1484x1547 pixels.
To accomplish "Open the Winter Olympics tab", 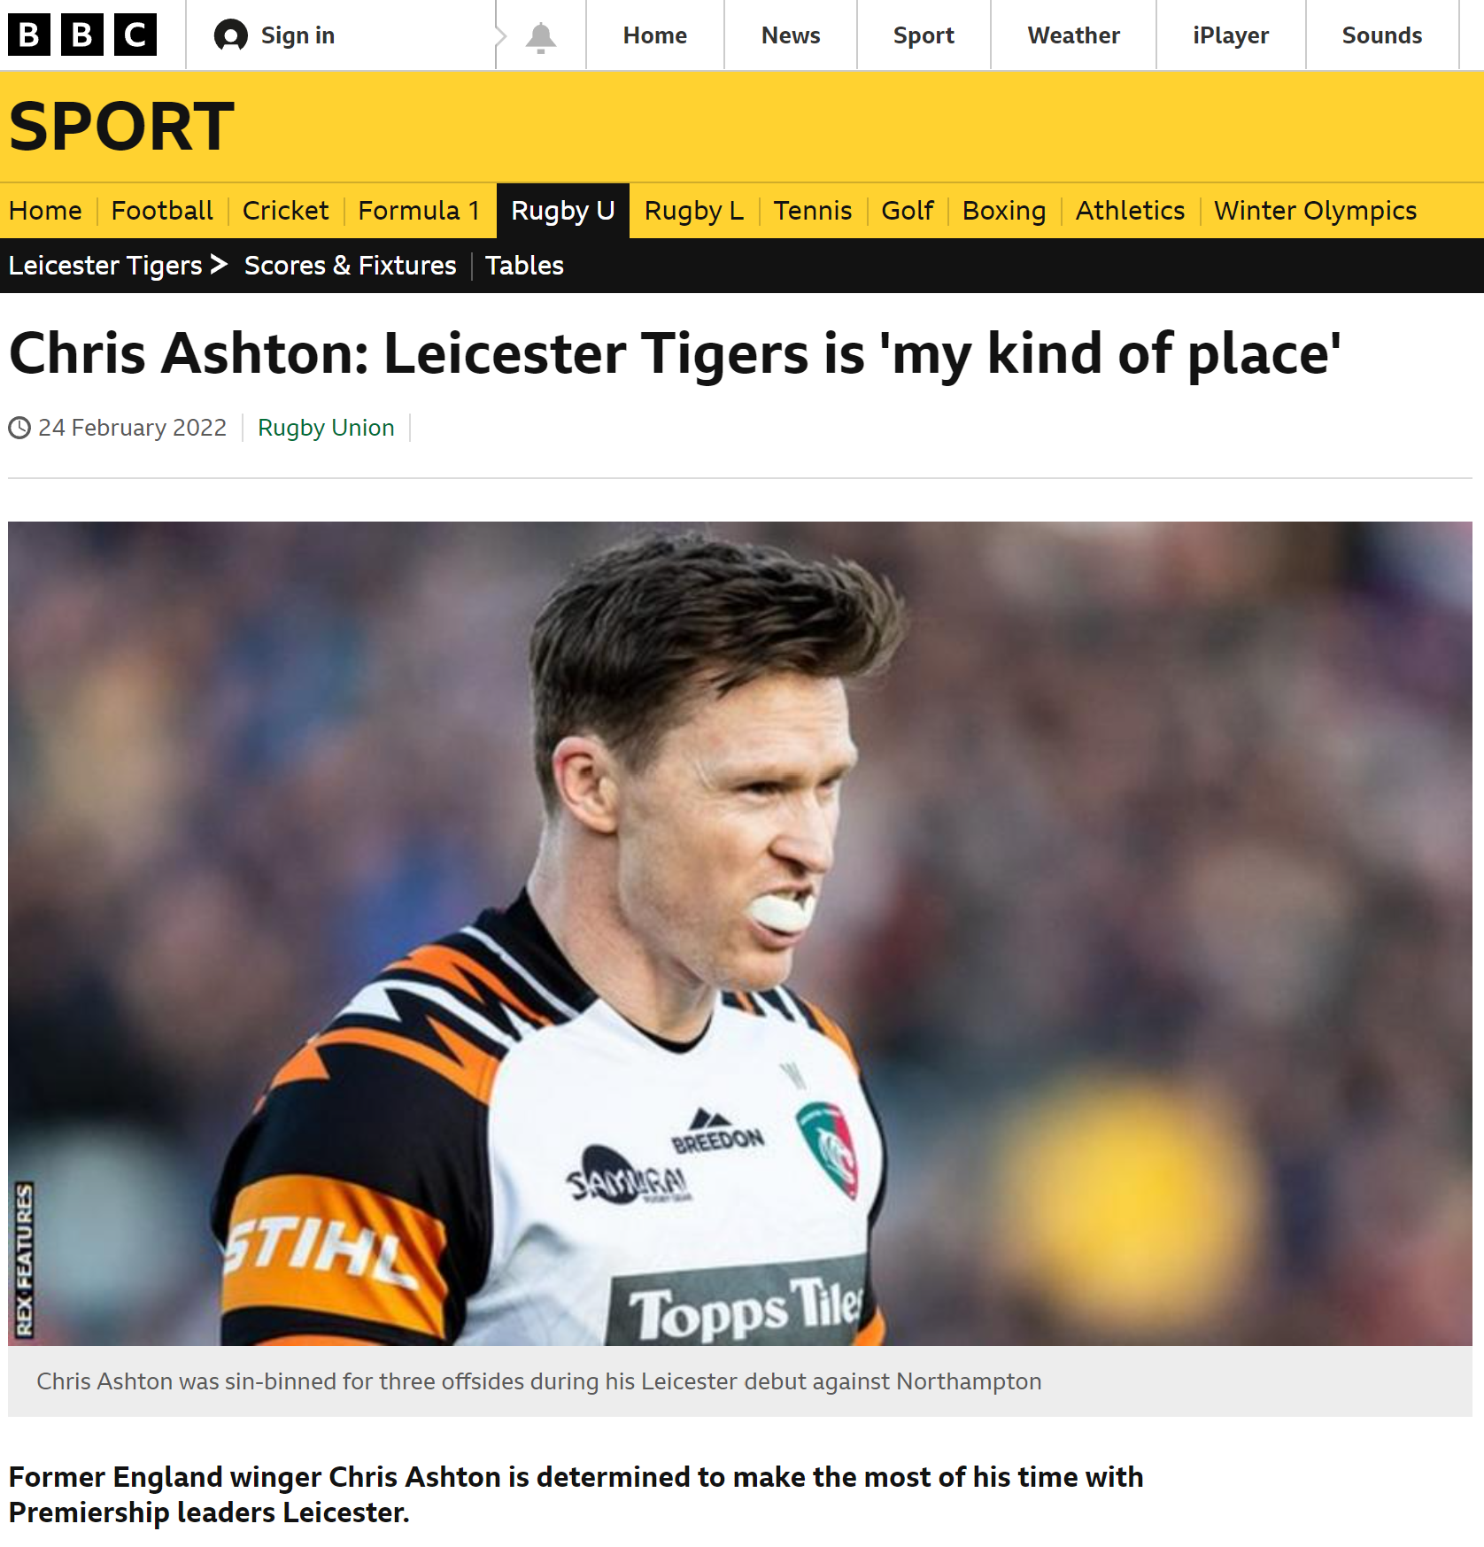I will 1315,211.
